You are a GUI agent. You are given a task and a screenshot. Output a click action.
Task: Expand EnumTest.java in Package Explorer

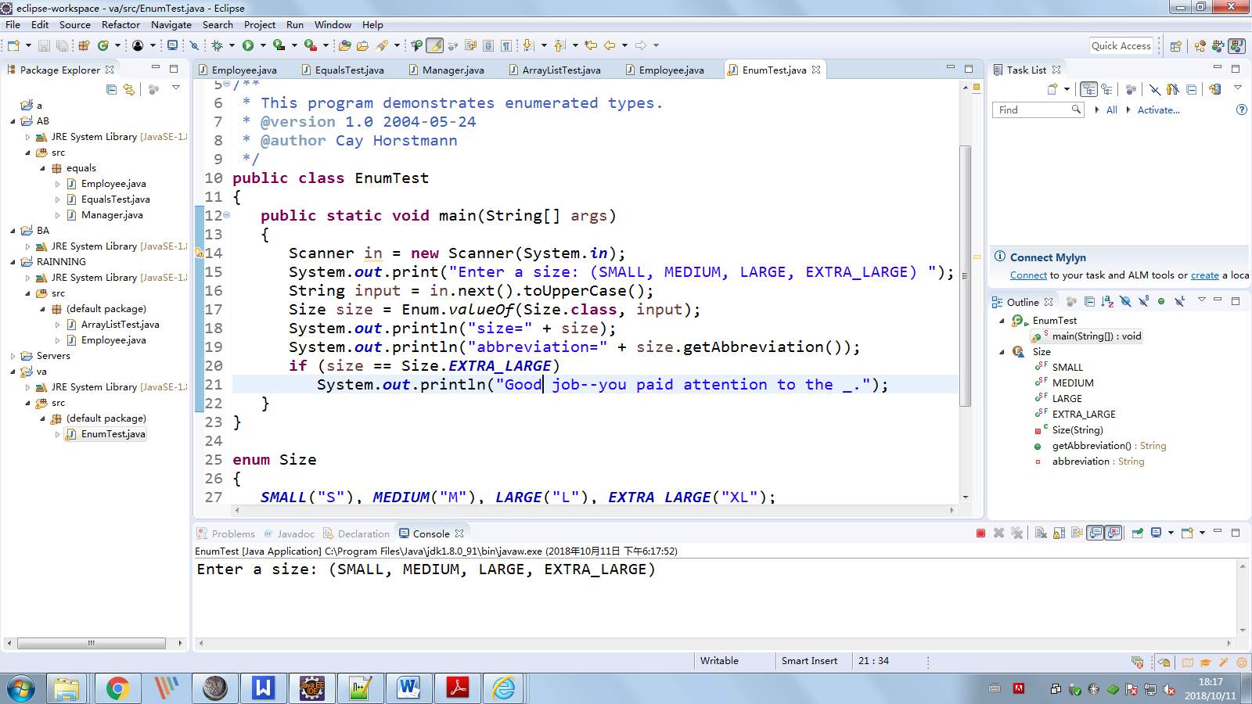click(x=57, y=434)
